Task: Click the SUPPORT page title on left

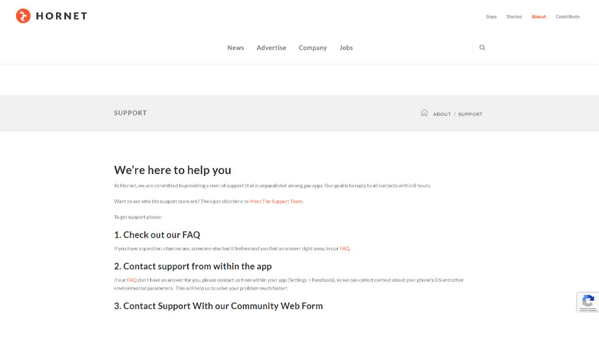Action: click(x=130, y=113)
